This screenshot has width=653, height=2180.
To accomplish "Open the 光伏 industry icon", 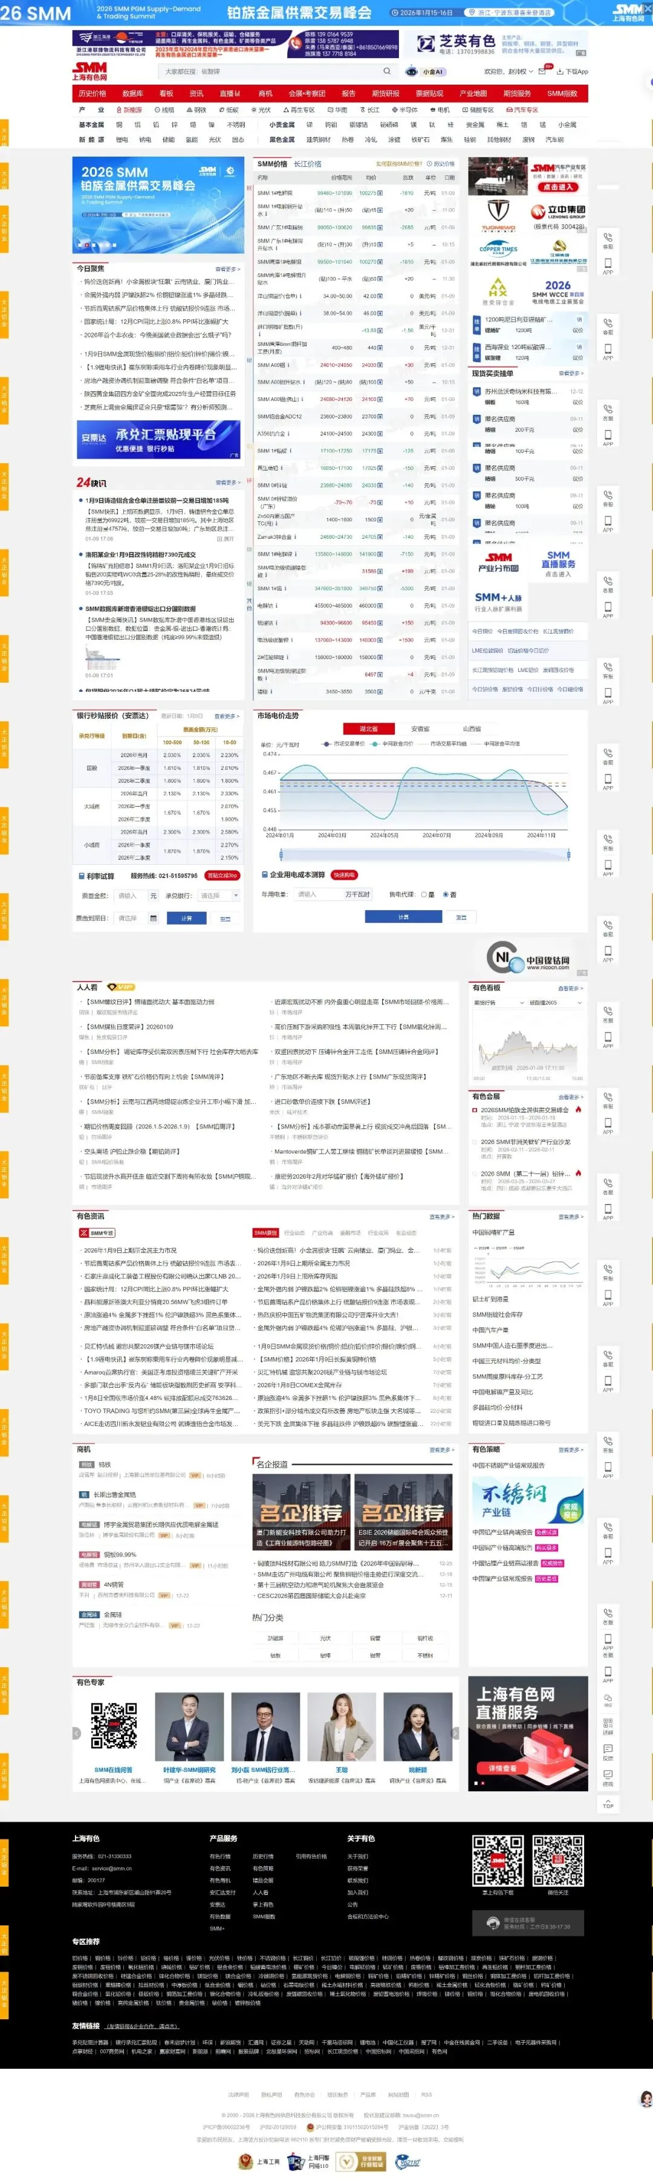I will coord(254,109).
